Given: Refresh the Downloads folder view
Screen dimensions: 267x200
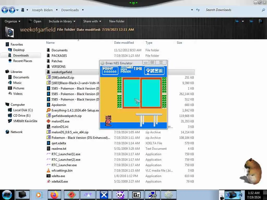Looking at the screenshot, I should [198, 10].
